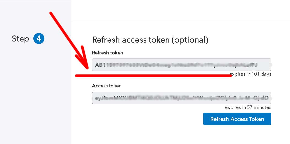Image resolution: width=290 pixels, height=144 pixels.
Task: Select the "Refresh access token (optional)" heading
Action: pos(150,40)
